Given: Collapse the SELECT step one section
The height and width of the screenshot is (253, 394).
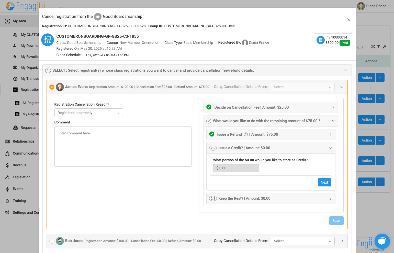Looking at the screenshot, I should (346, 70).
